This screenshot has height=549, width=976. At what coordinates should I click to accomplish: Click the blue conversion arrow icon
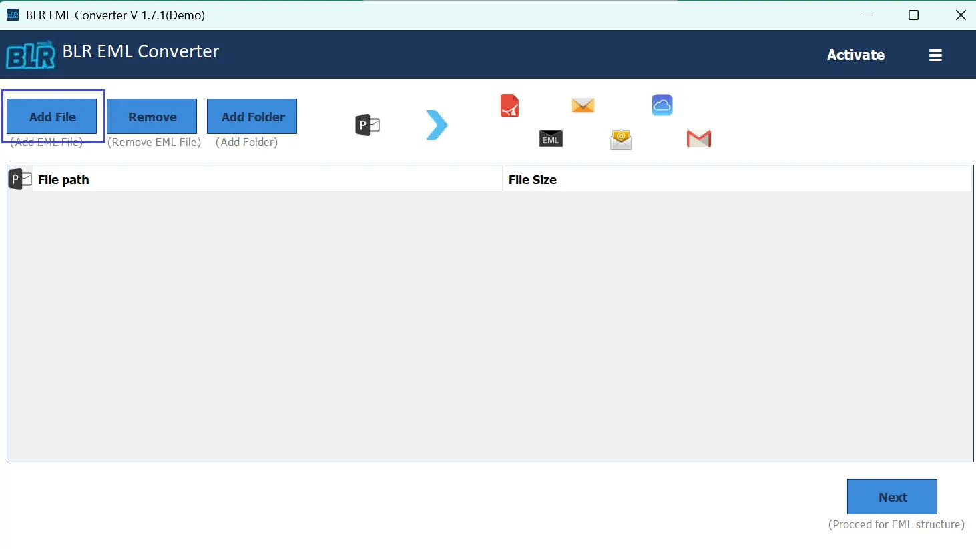(x=436, y=125)
